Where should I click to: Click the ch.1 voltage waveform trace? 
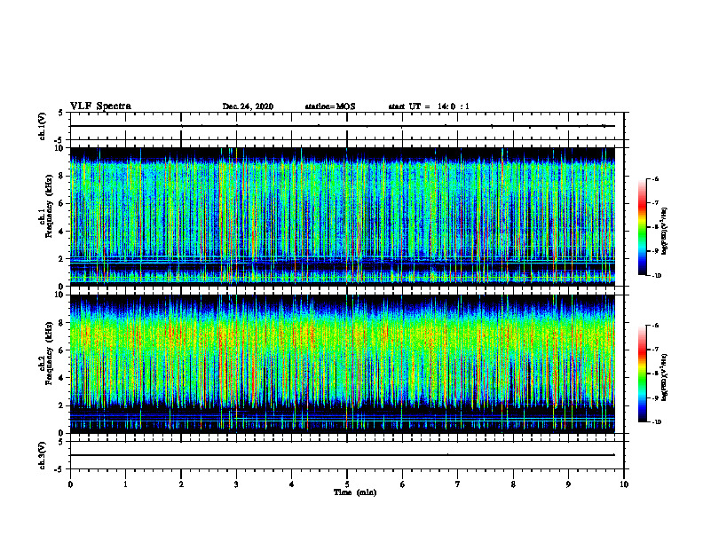pyautogui.click(x=343, y=126)
